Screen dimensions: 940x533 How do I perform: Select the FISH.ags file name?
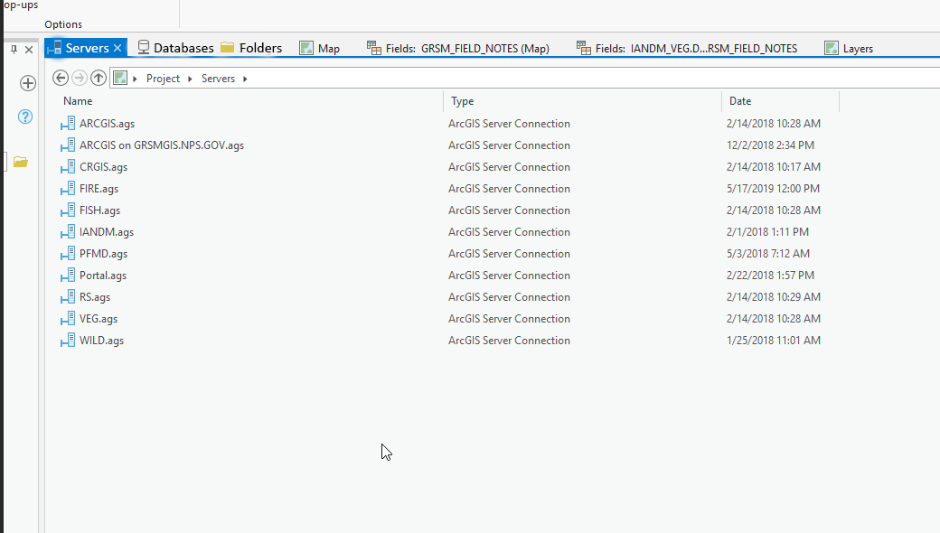click(x=100, y=210)
